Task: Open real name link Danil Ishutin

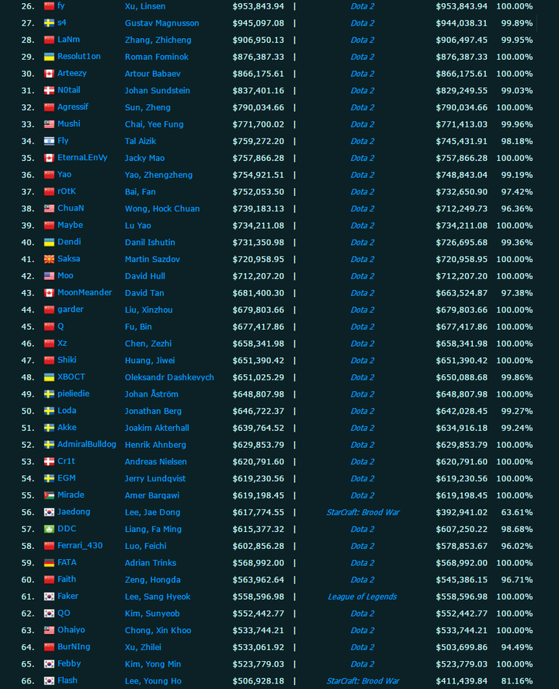Action: click(150, 243)
